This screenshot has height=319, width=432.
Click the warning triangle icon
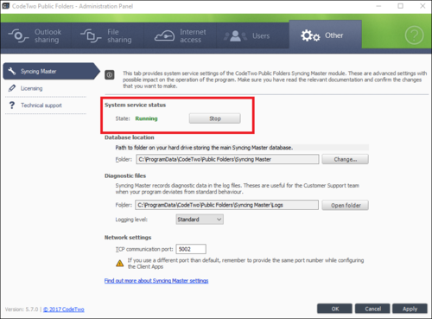point(120,263)
